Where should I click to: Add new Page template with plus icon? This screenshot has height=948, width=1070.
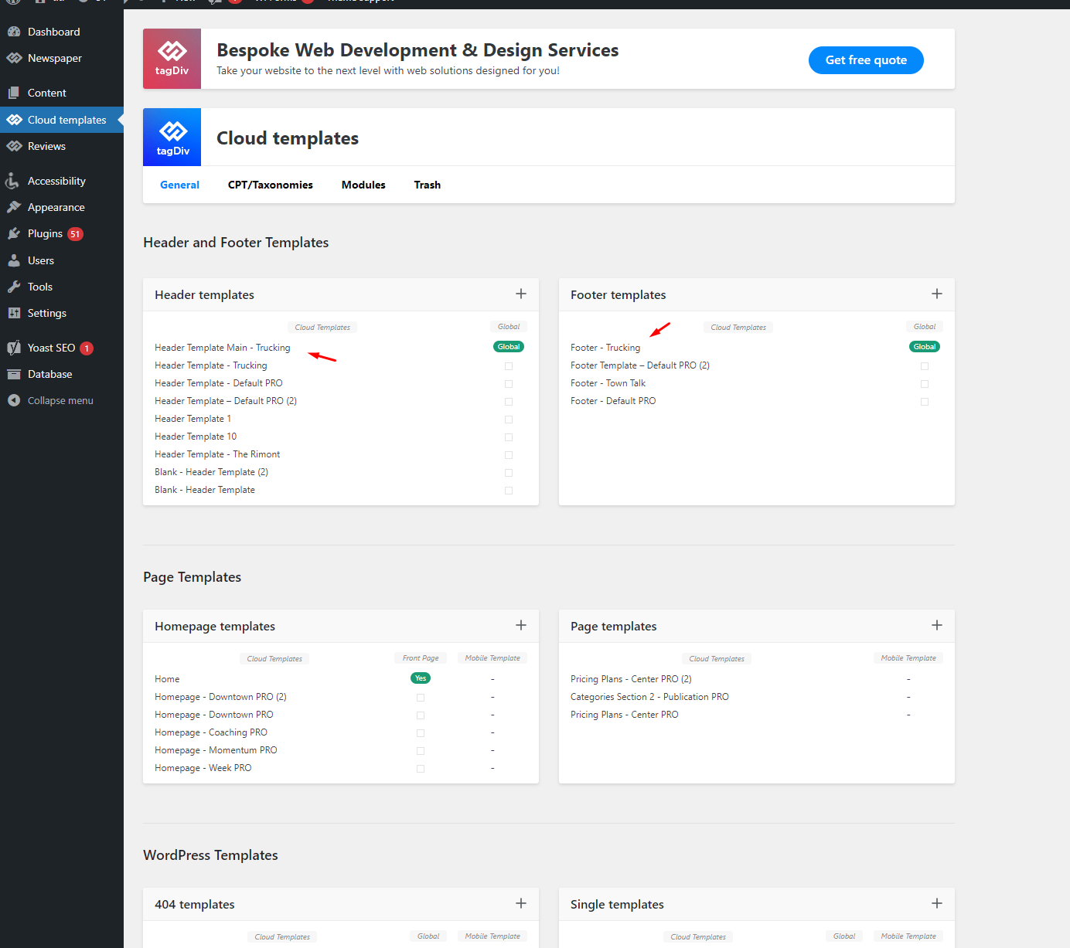point(937,625)
